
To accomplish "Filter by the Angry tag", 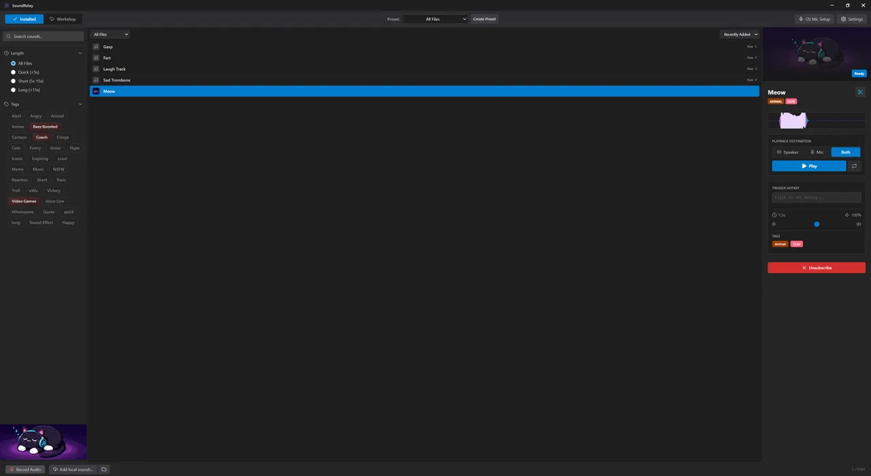I will pos(36,116).
